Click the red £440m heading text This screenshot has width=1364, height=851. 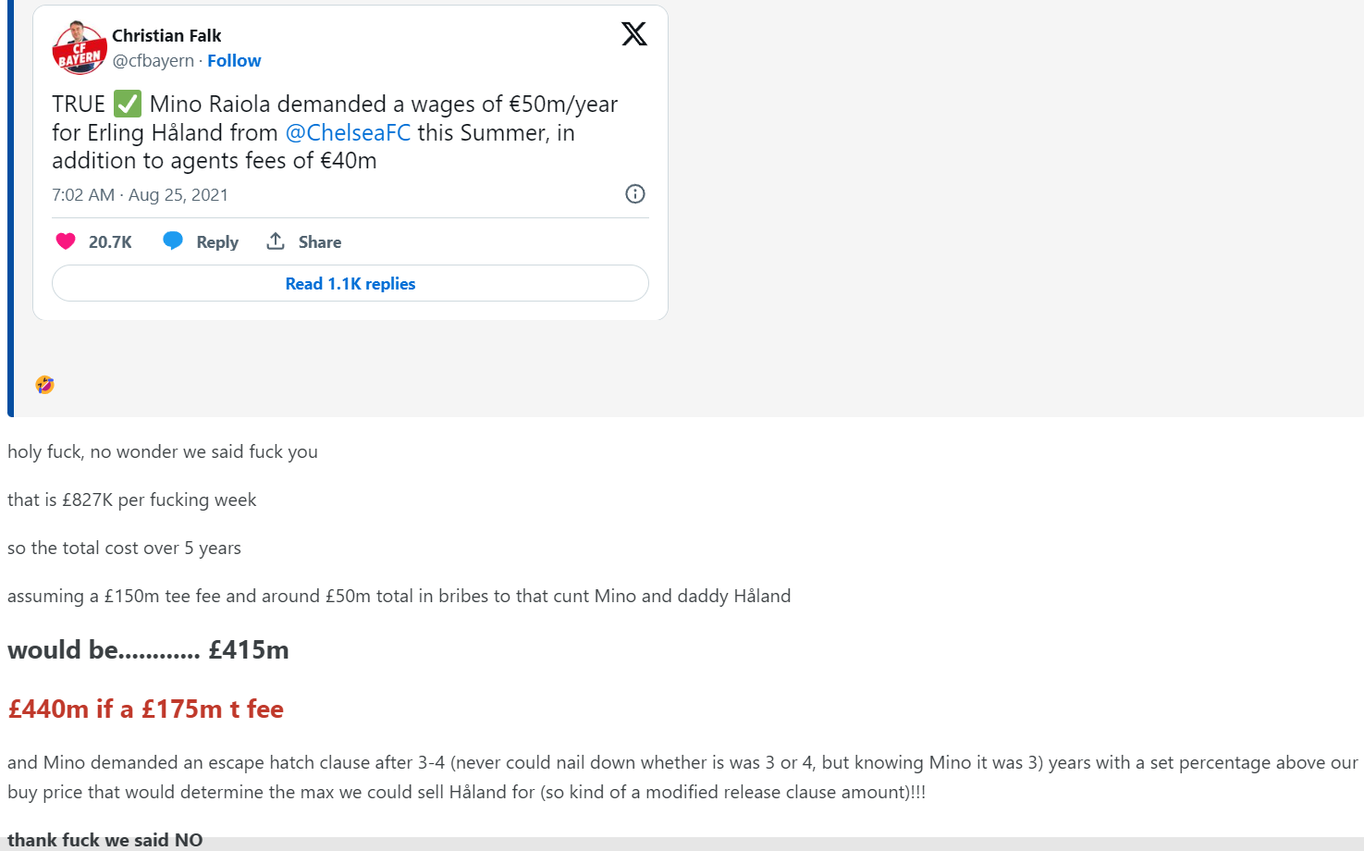point(145,709)
